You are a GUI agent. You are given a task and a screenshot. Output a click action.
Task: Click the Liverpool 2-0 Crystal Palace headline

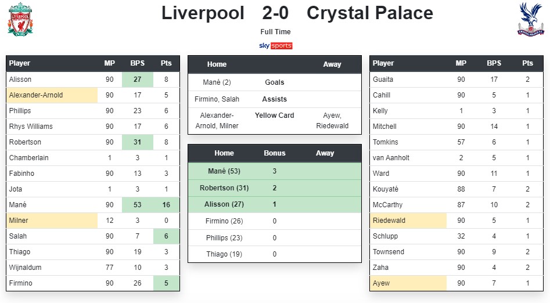pyautogui.click(x=297, y=13)
